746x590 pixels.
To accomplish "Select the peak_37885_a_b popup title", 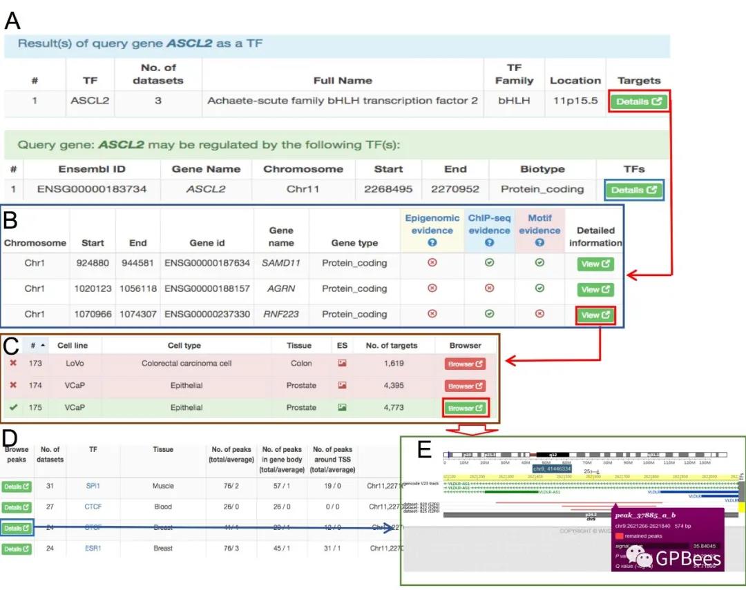I will pos(645,515).
